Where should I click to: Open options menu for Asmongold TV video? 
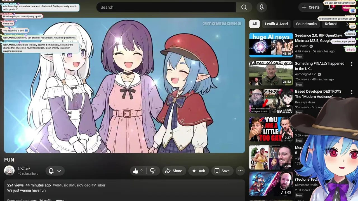pos(352,64)
